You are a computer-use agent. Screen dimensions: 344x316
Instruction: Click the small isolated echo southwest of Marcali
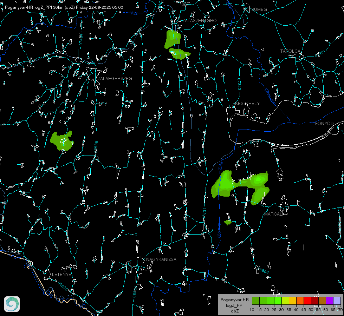(x=228, y=223)
